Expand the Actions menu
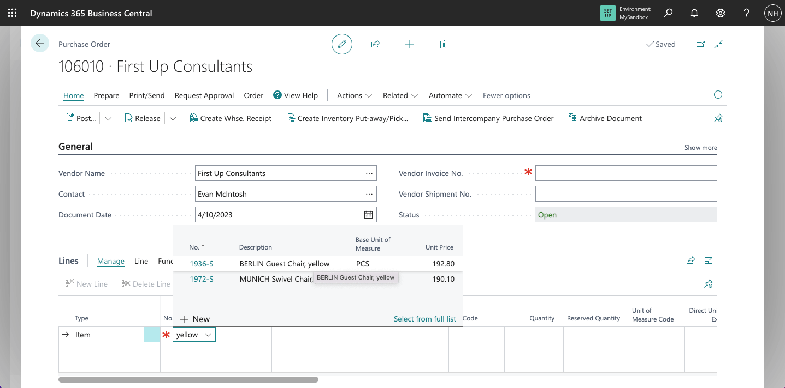 coord(355,95)
